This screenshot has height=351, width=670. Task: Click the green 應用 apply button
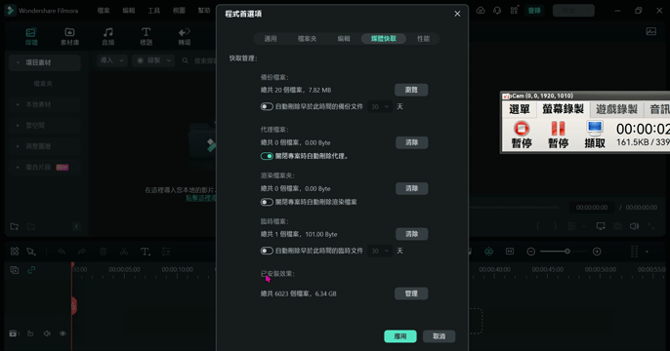pos(400,336)
